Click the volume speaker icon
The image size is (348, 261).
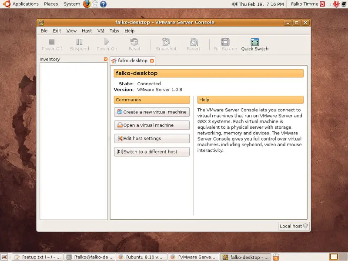[234, 4]
